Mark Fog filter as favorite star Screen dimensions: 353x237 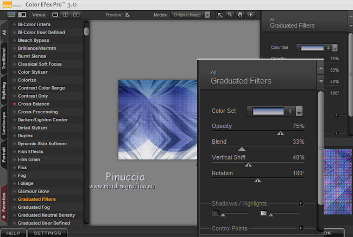(x=15, y=175)
